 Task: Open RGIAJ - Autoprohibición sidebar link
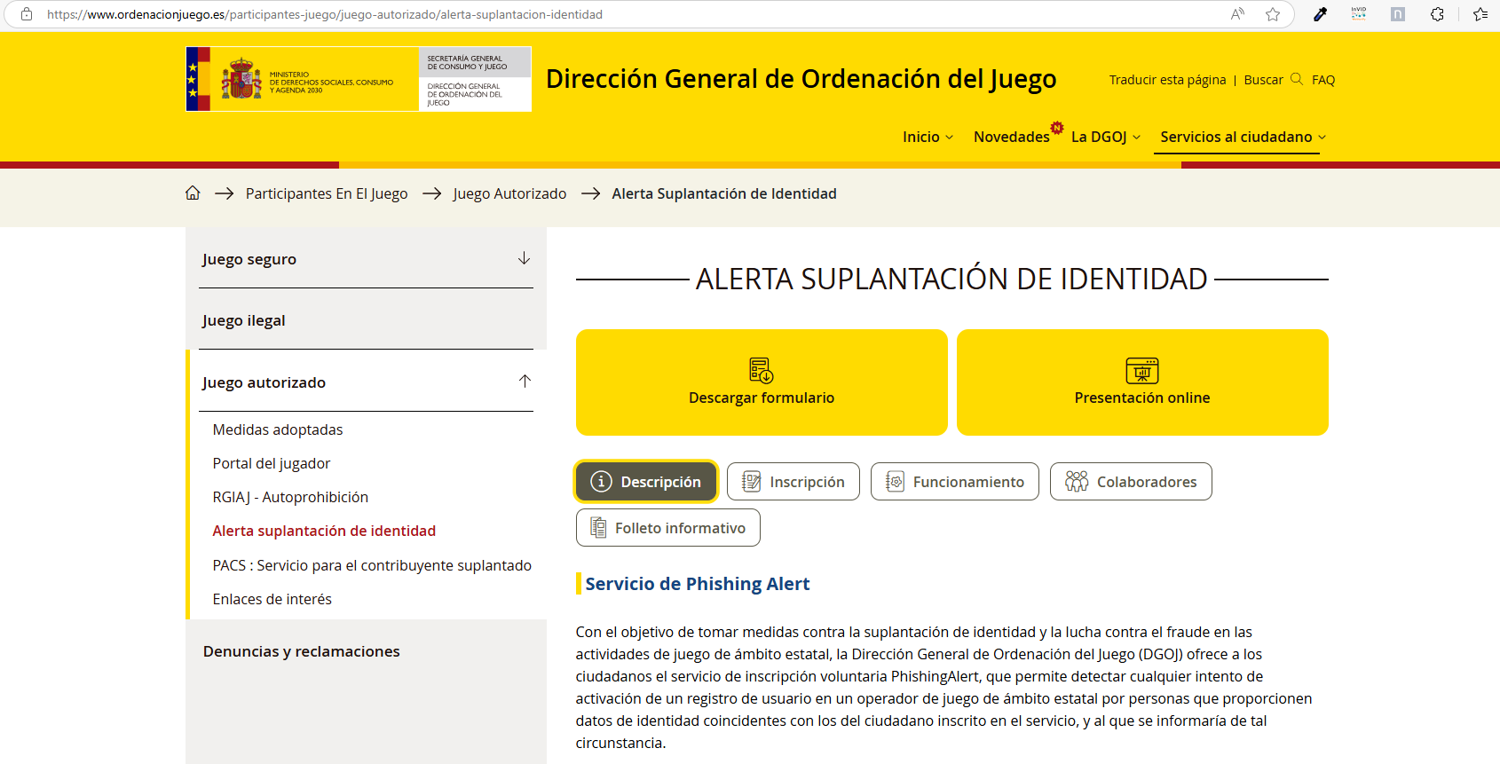(290, 497)
